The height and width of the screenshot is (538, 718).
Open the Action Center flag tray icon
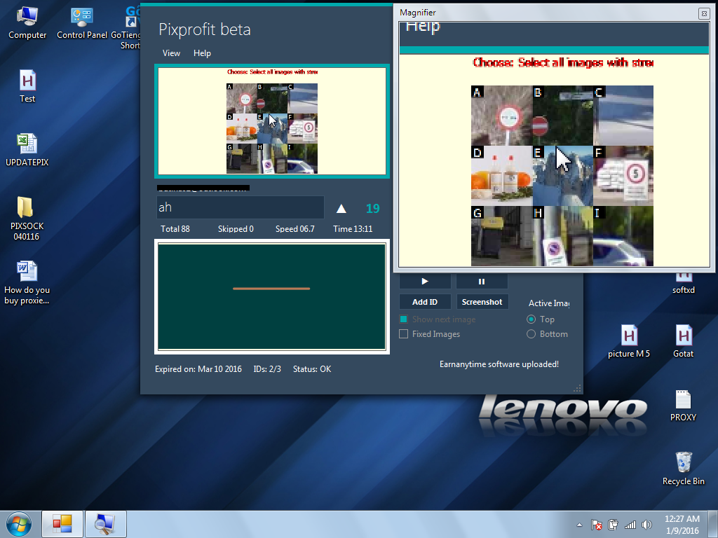tap(596, 525)
